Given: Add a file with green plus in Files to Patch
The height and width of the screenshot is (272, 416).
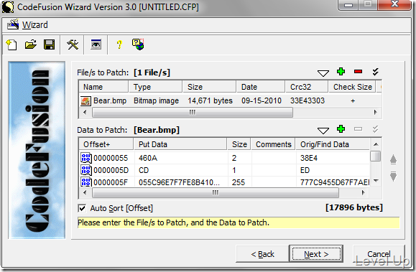Looking at the screenshot, I should 341,72.
